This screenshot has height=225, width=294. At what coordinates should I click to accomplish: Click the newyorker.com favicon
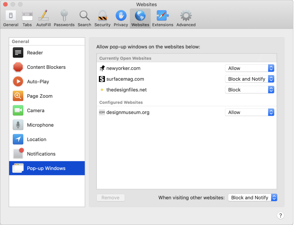click(x=102, y=68)
